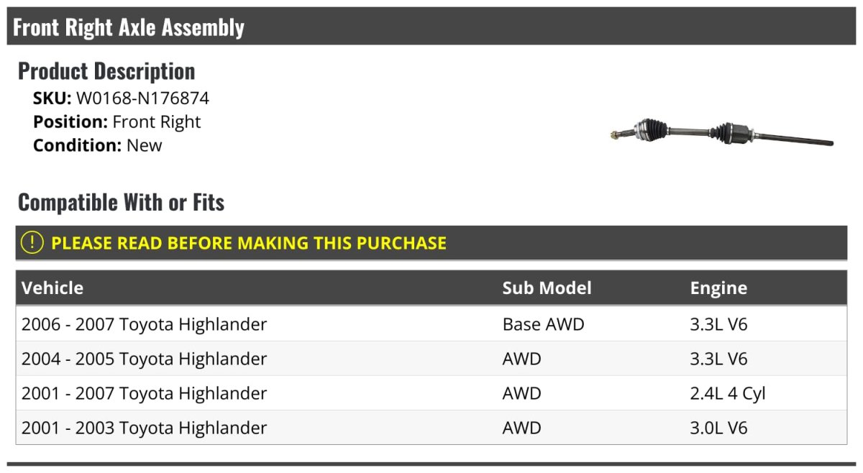Click the Sub Model column header
Image resolution: width=863 pixels, height=473 pixels.
(x=547, y=288)
